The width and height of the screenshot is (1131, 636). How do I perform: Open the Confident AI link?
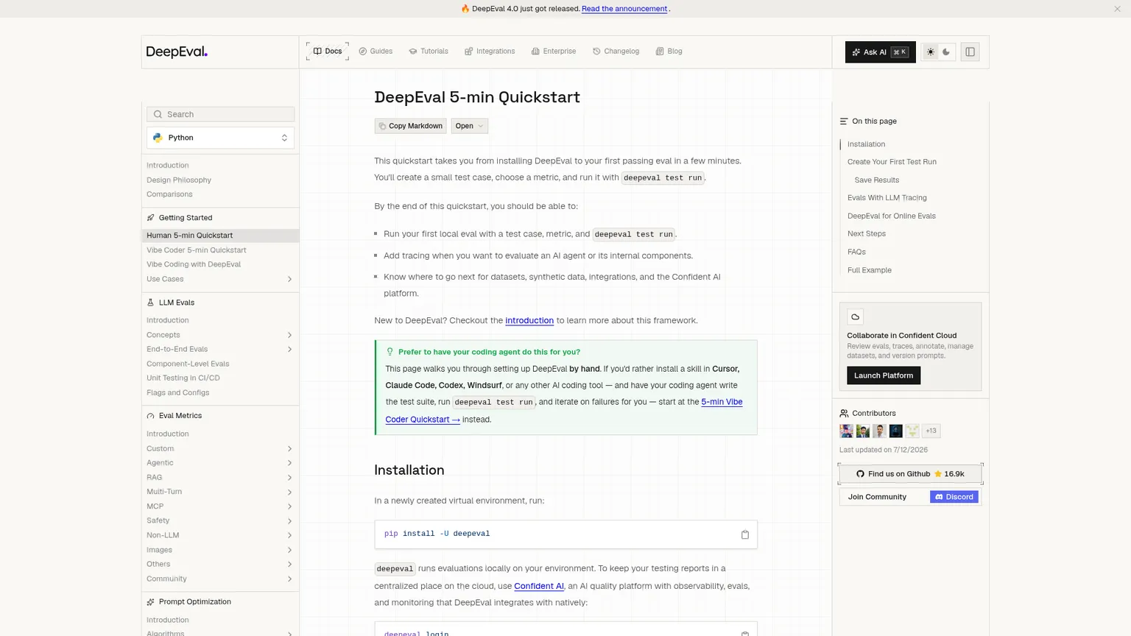(539, 586)
